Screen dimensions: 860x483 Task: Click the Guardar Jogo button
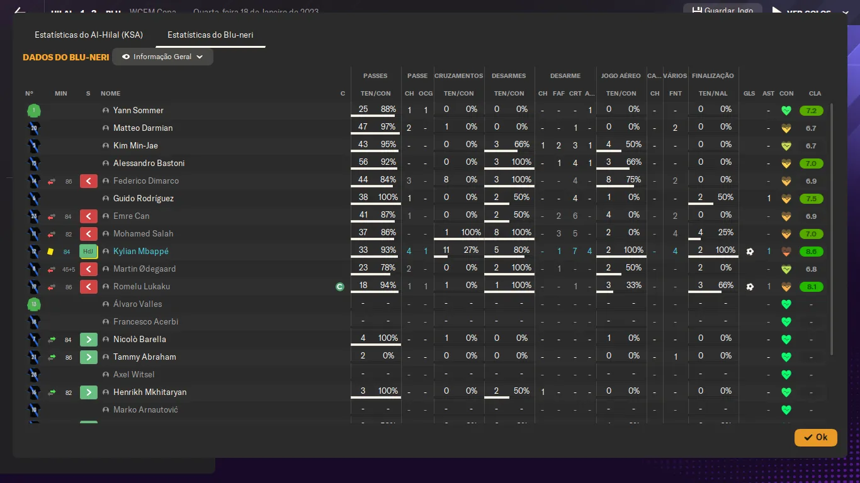tap(723, 11)
